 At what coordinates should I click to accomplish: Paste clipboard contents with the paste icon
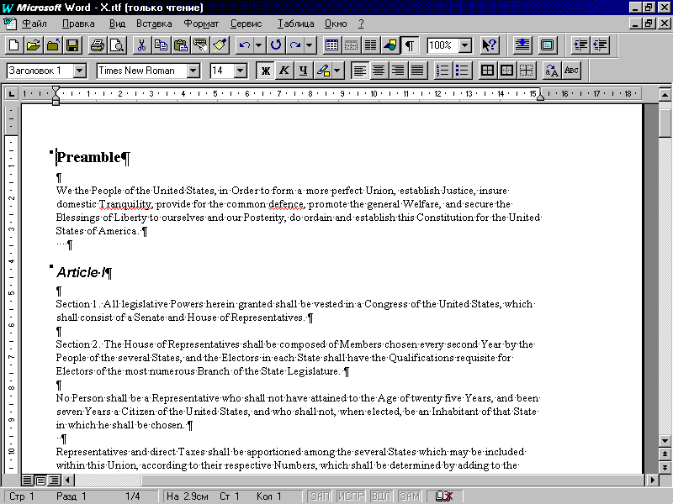pos(181,45)
